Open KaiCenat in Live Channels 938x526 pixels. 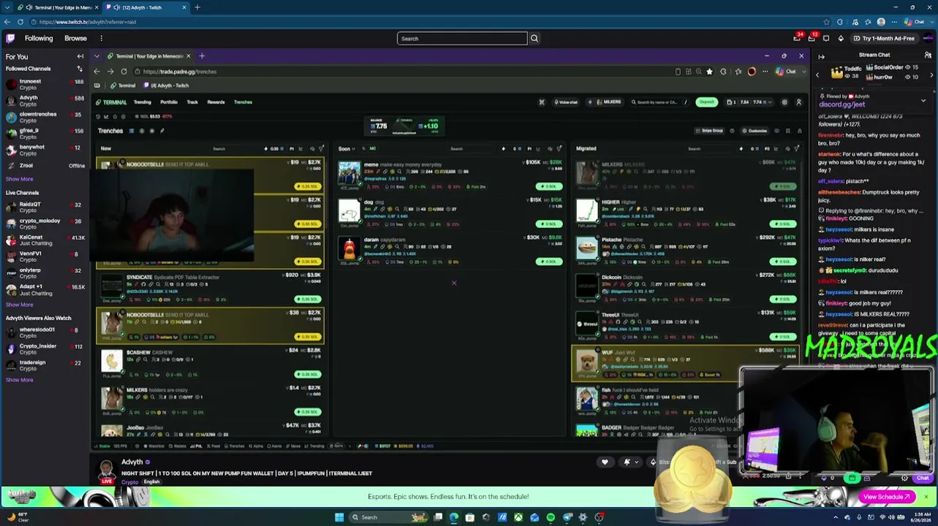(x=44, y=240)
